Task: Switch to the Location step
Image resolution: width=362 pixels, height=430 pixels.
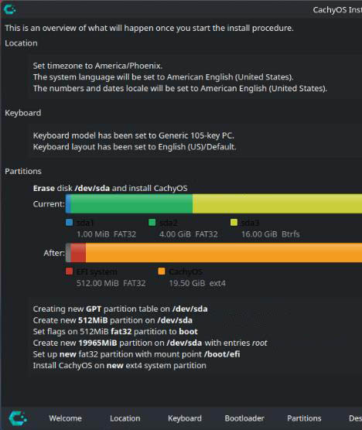Action: point(125,418)
